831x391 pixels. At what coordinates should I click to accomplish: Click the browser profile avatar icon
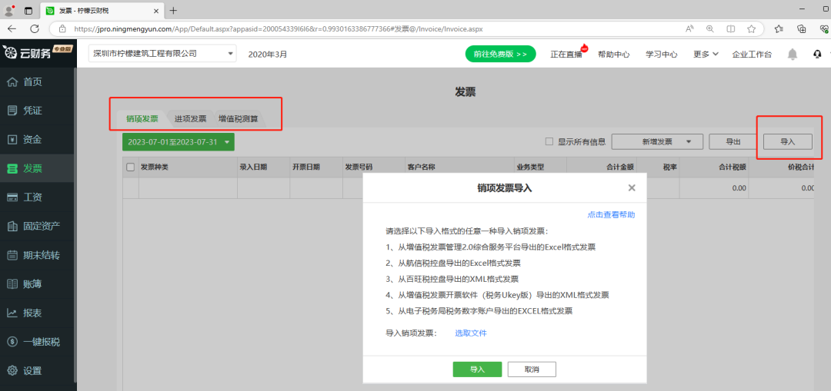(9, 11)
